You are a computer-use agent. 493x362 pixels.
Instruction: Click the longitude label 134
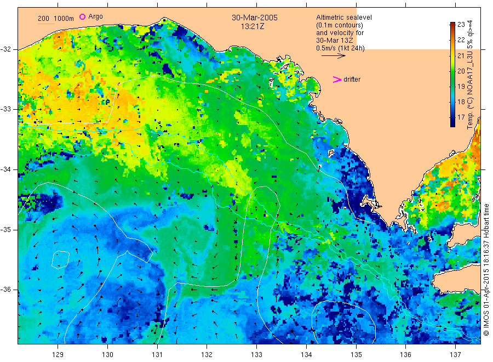(x=306, y=355)
